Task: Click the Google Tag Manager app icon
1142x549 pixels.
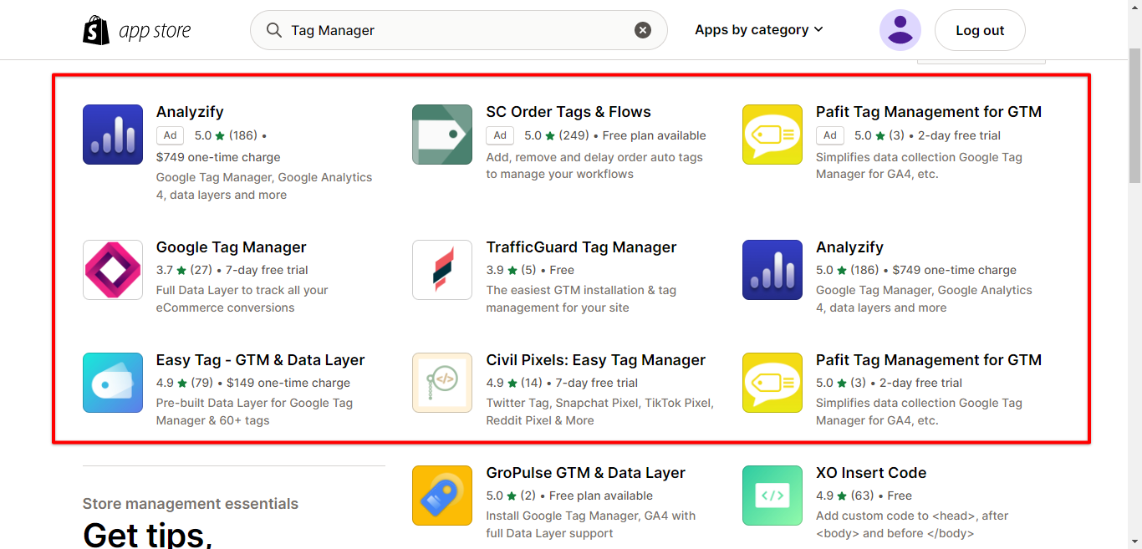Action: [113, 270]
